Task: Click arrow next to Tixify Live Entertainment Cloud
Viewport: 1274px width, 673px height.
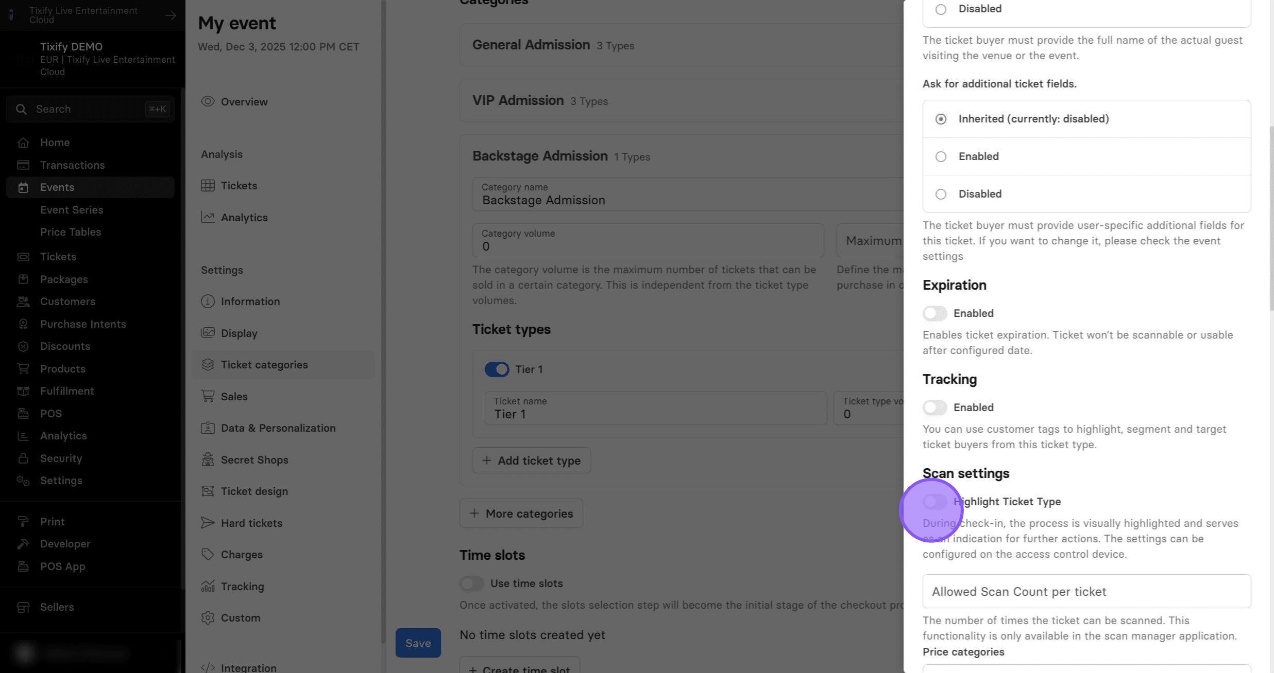Action: click(171, 15)
